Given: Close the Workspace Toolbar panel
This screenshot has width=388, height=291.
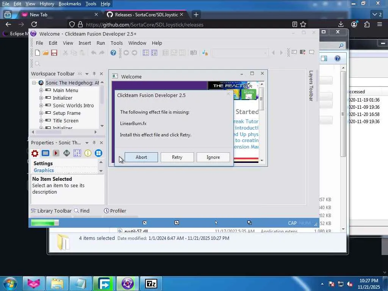Looking at the screenshot, I should (101, 74).
